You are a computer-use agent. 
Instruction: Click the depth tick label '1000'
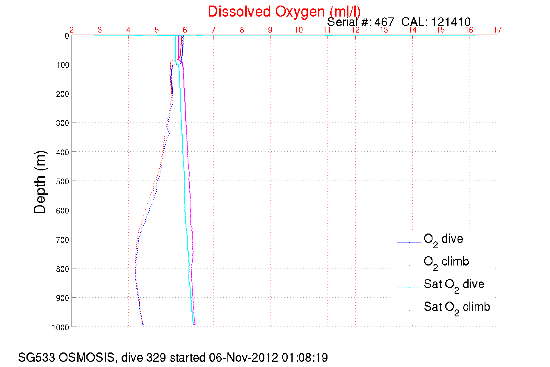tap(61, 328)
